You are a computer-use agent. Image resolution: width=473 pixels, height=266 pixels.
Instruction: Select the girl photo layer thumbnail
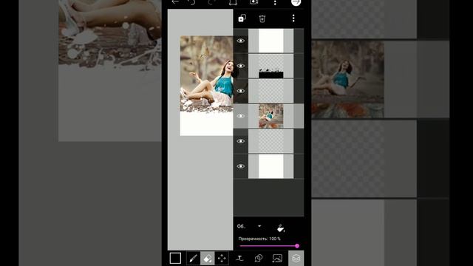(271, 116)
